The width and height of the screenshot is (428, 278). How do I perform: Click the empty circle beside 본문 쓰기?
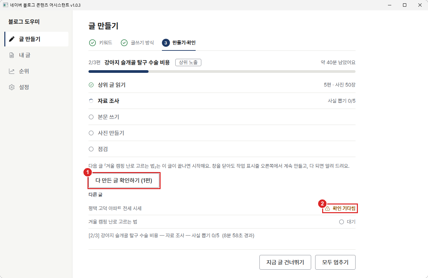(91, 117)
